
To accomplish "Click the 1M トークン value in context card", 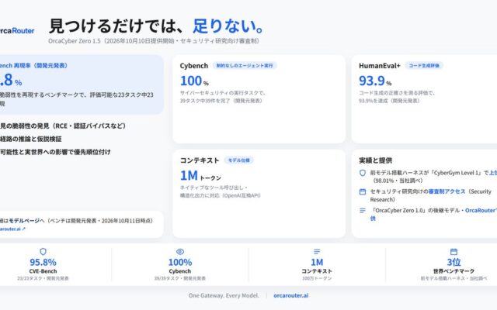I will click(x=200, y=176).
